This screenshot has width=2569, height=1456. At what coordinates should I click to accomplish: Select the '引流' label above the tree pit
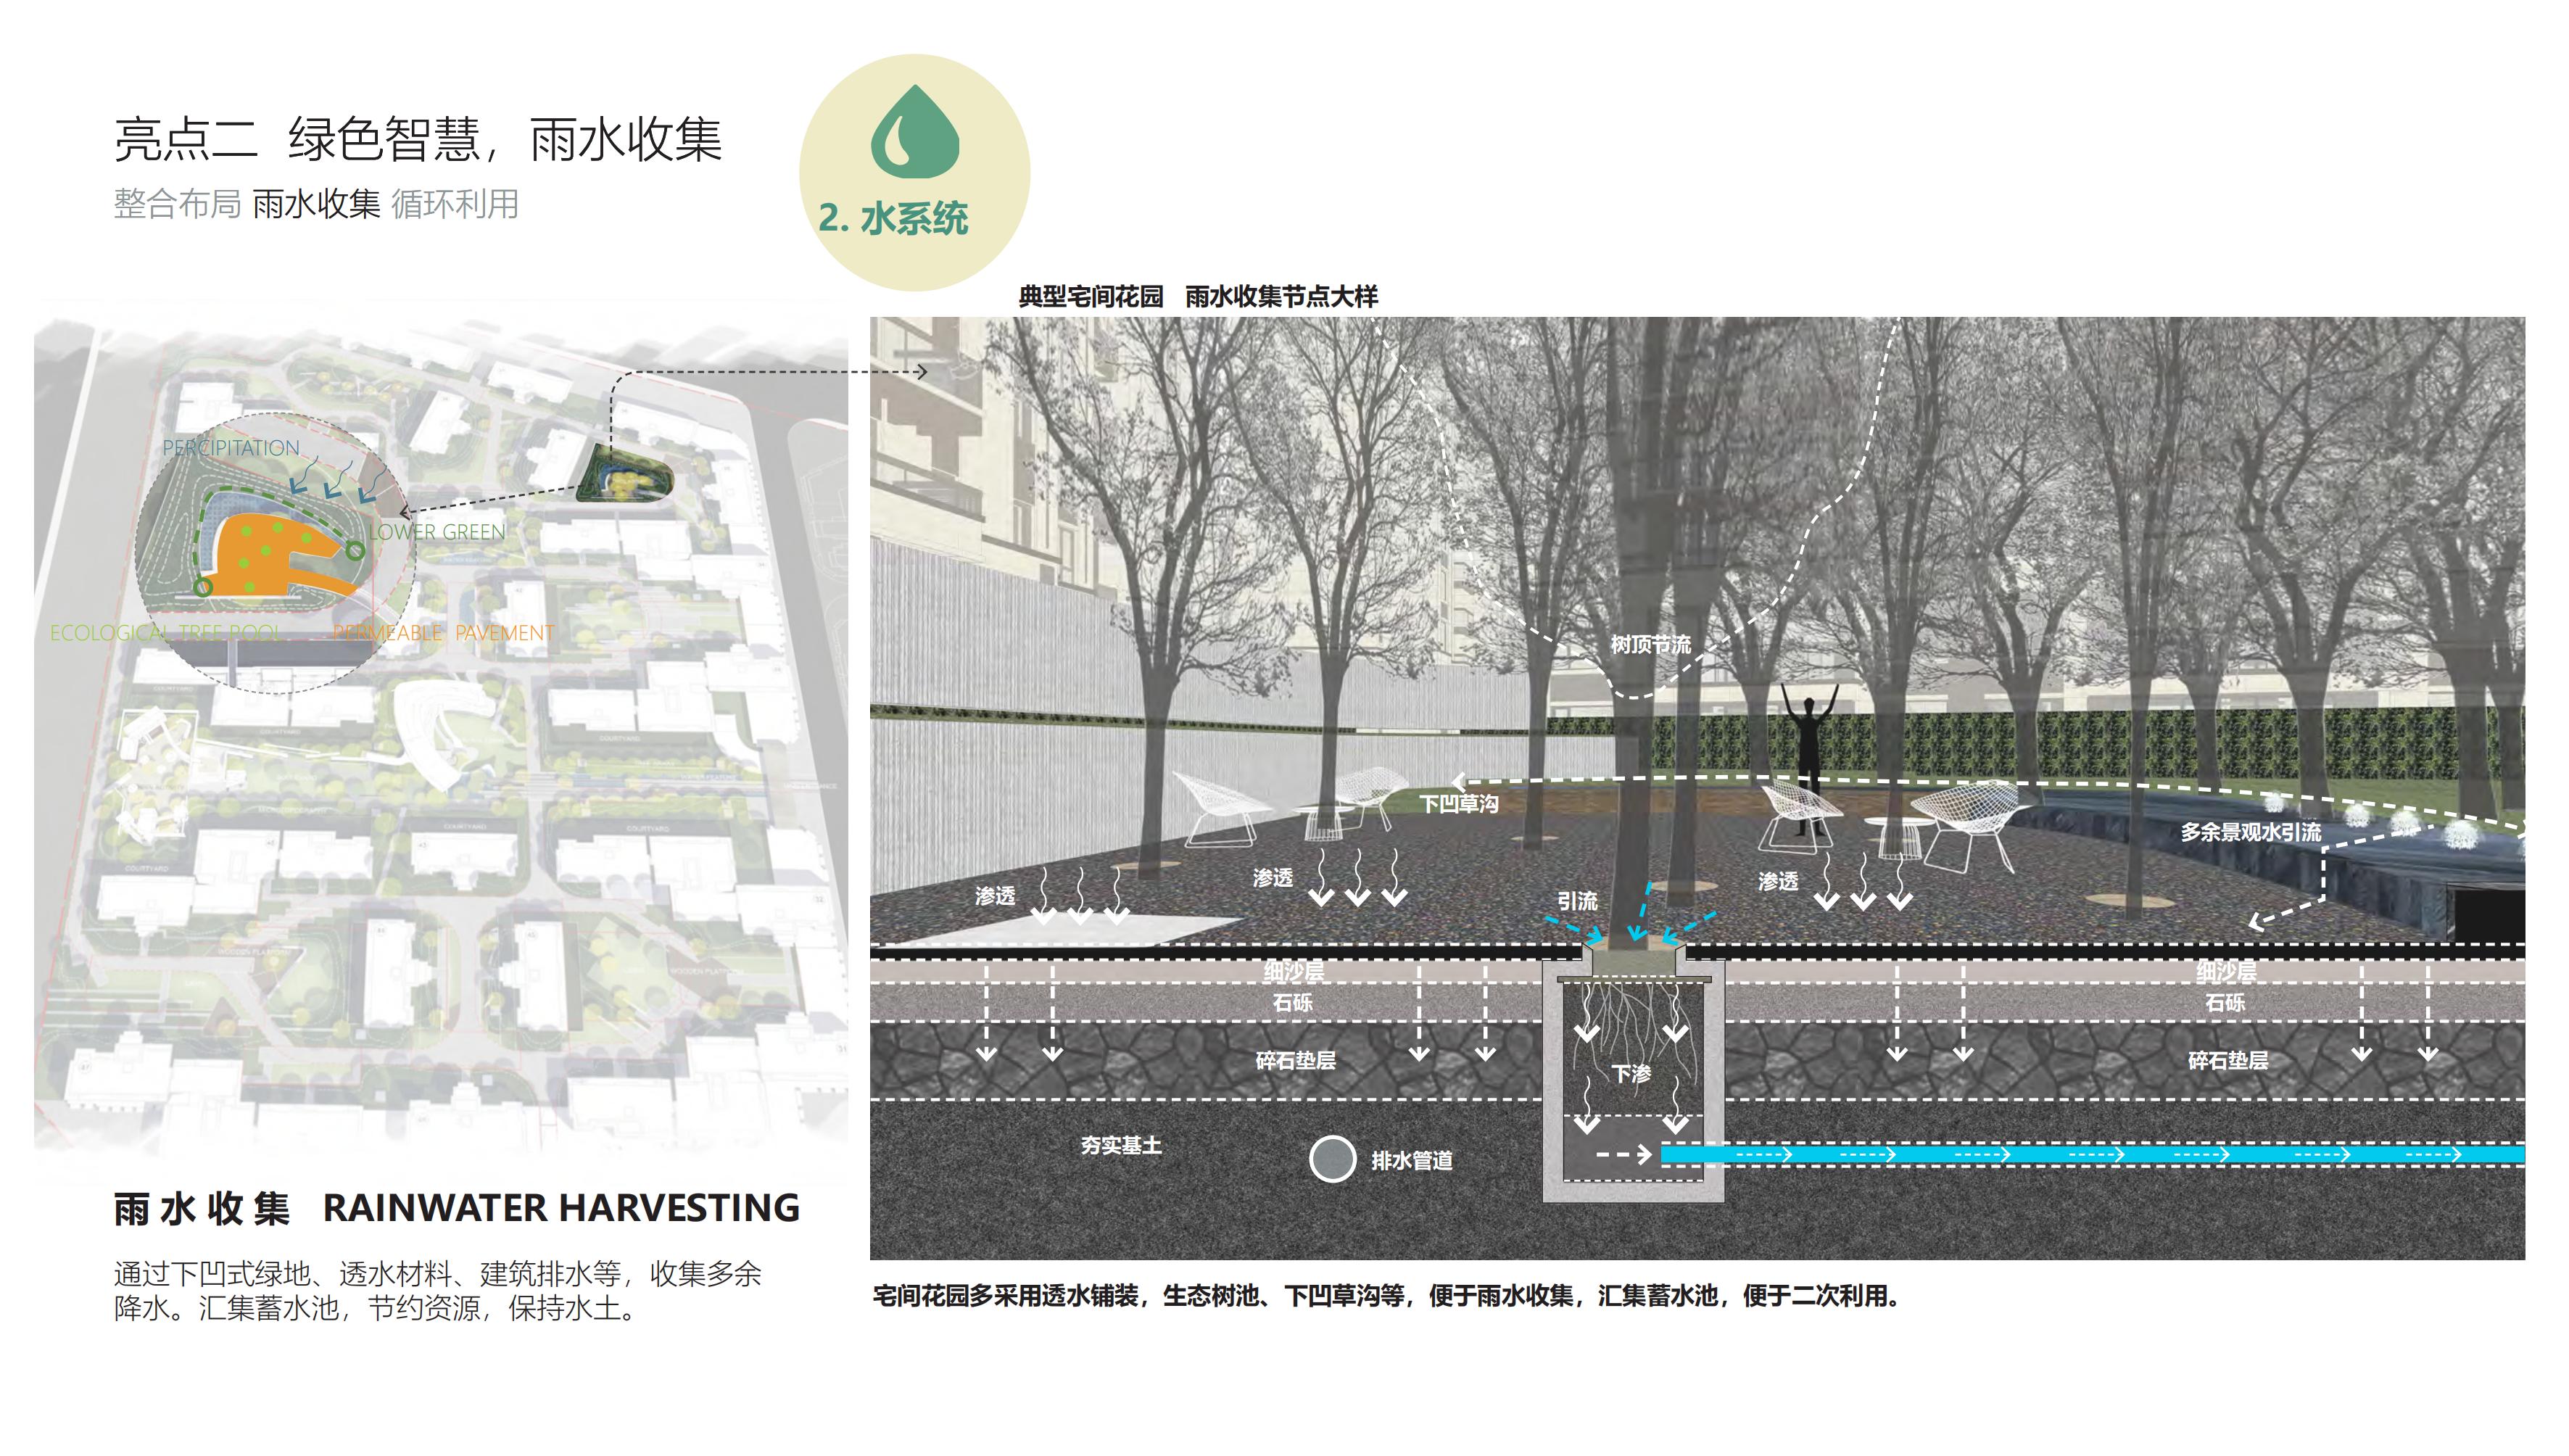point(1577,900)
